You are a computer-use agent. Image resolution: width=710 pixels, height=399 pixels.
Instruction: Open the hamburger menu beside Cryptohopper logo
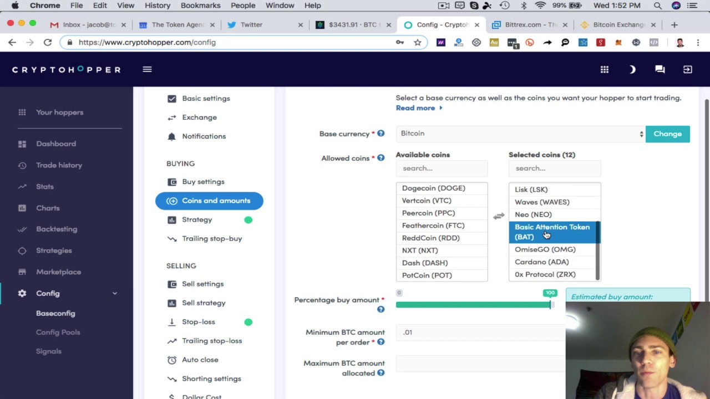pyautogui.click(x=147, y=69)
